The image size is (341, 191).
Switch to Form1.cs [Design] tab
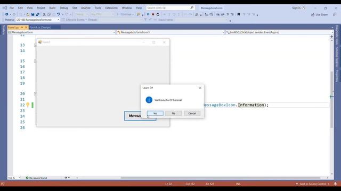[40, 28]
